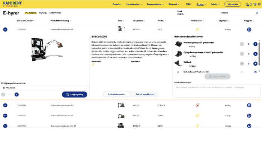The image size is (262, 147).
Task: Open the Ekonomi dropdown menu
Action: [x=174, y=4]
